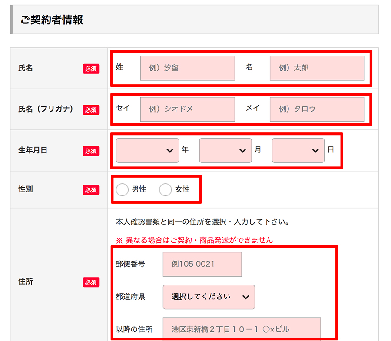This screenshot has height=341, width=391.
Task: Click the 必須 badge beside 氏名（フリガナ）
Action: coord(91,110)
